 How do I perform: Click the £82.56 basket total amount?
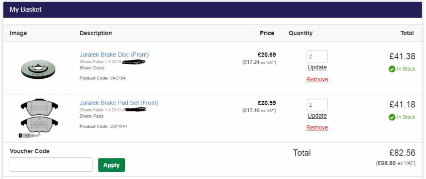click(x=403, y=153)
